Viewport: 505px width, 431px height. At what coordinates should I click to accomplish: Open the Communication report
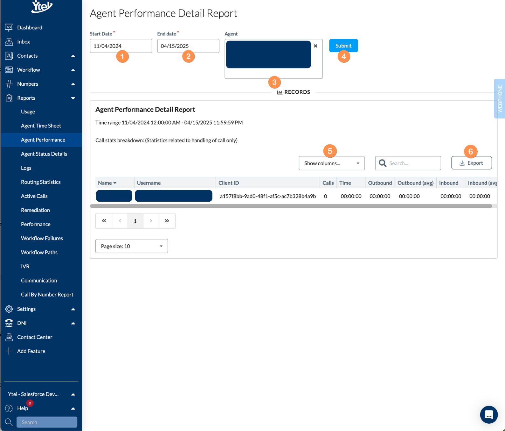[39, 281]
